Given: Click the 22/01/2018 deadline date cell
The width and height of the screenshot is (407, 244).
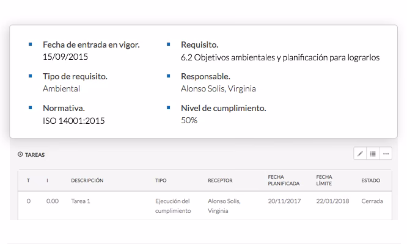Looking at the screenshot, I should (332, 201).
